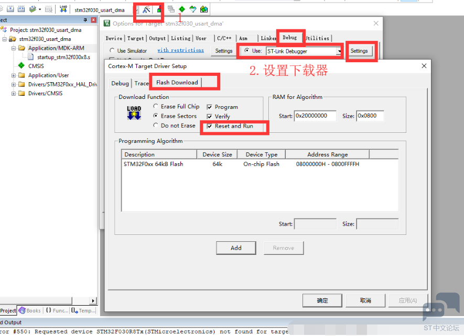Image resolution: width=464 pixels, height=336 pixels.
Task: Open Manage Run-Time Environment green diamond icon
Action: coord(181,9)
